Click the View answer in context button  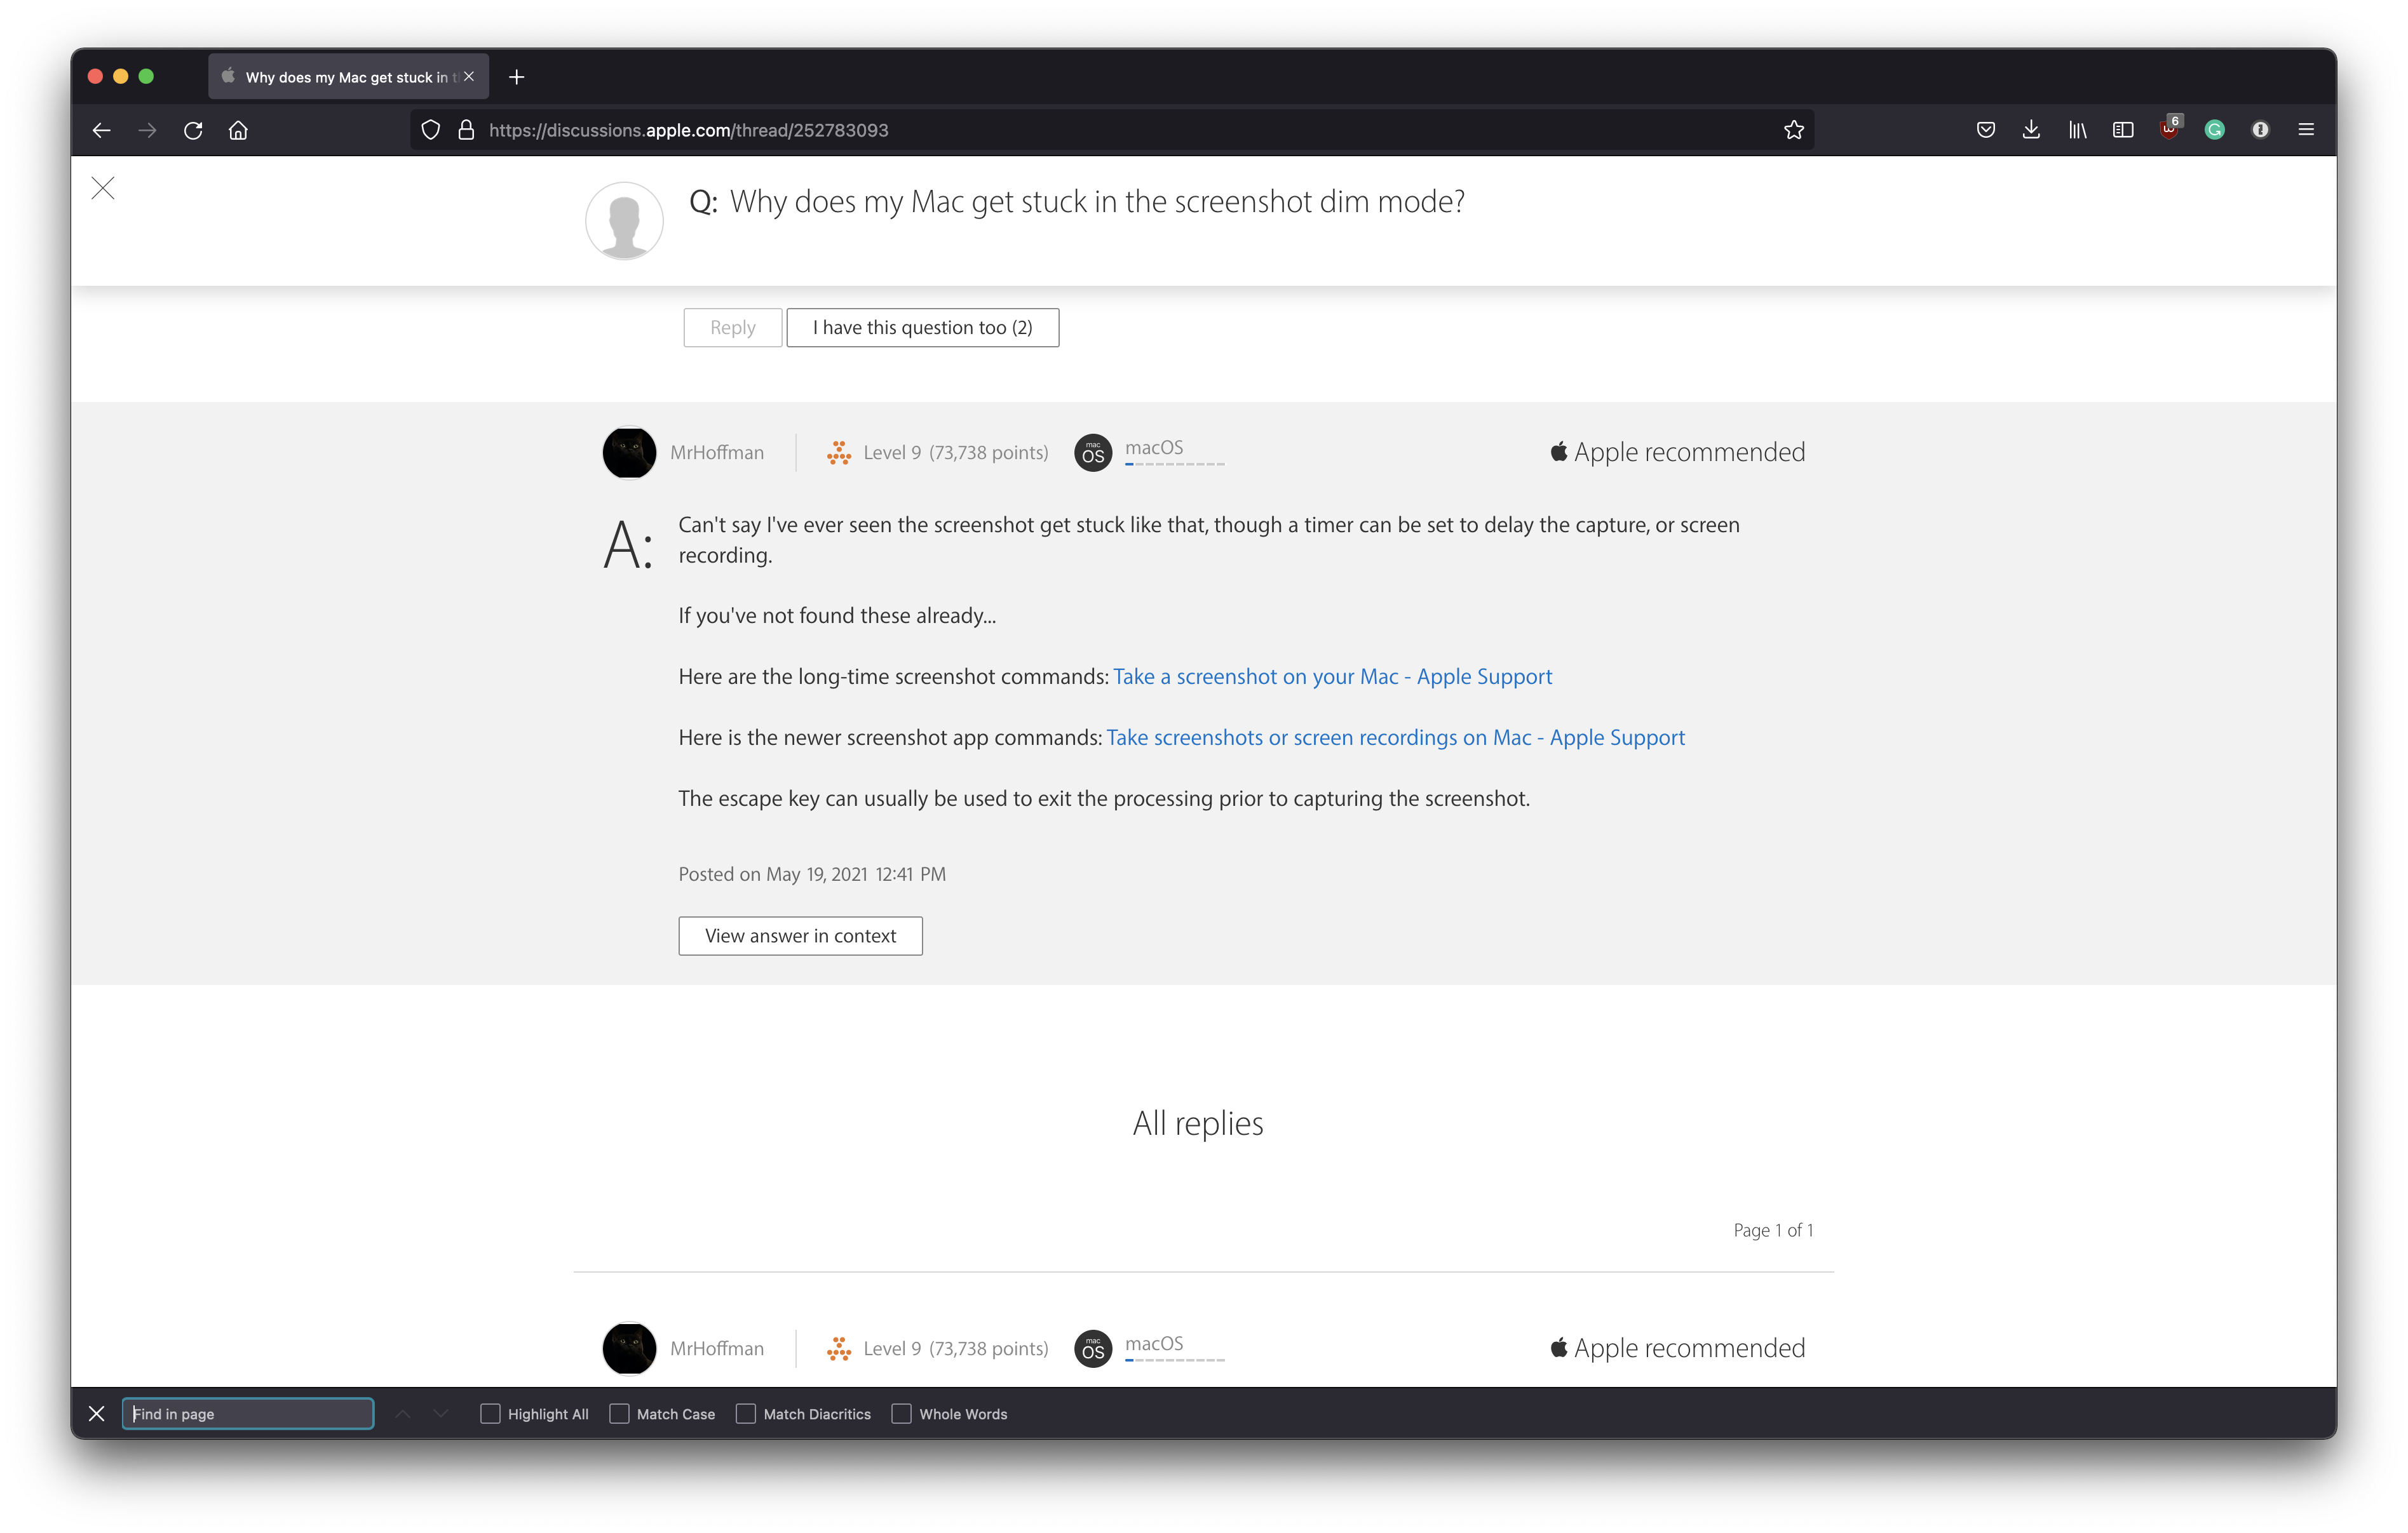(x=800, y=935)
